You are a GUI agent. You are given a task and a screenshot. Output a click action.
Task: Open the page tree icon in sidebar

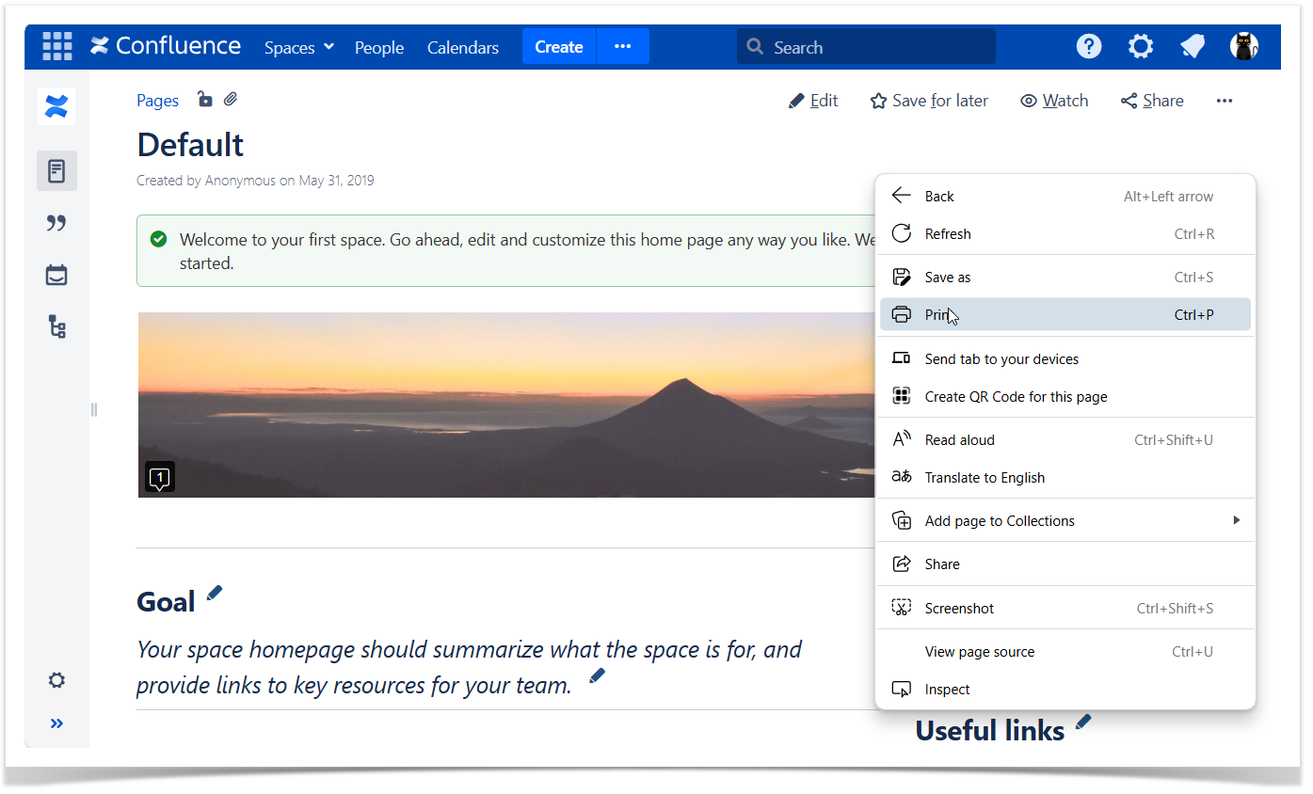56,327
